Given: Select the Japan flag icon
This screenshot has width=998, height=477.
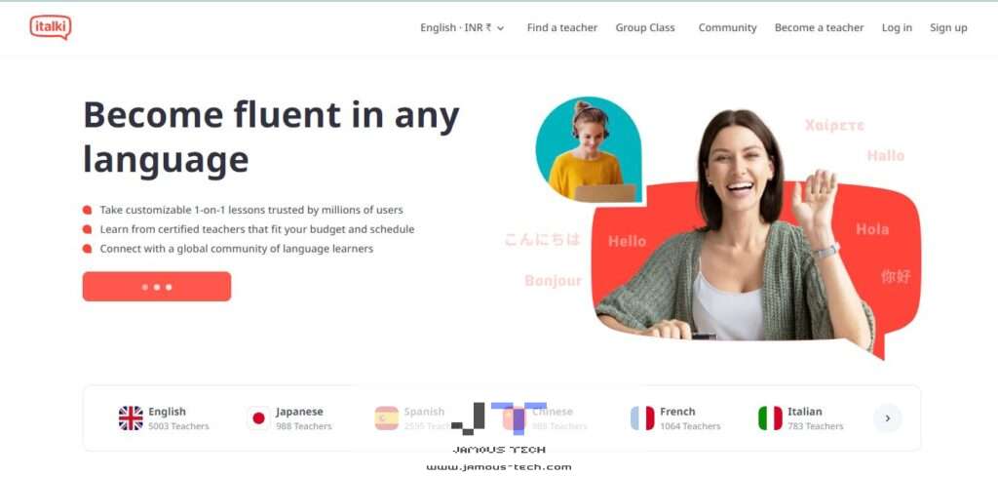Looking at the screenshot, I should pos(258,418).
